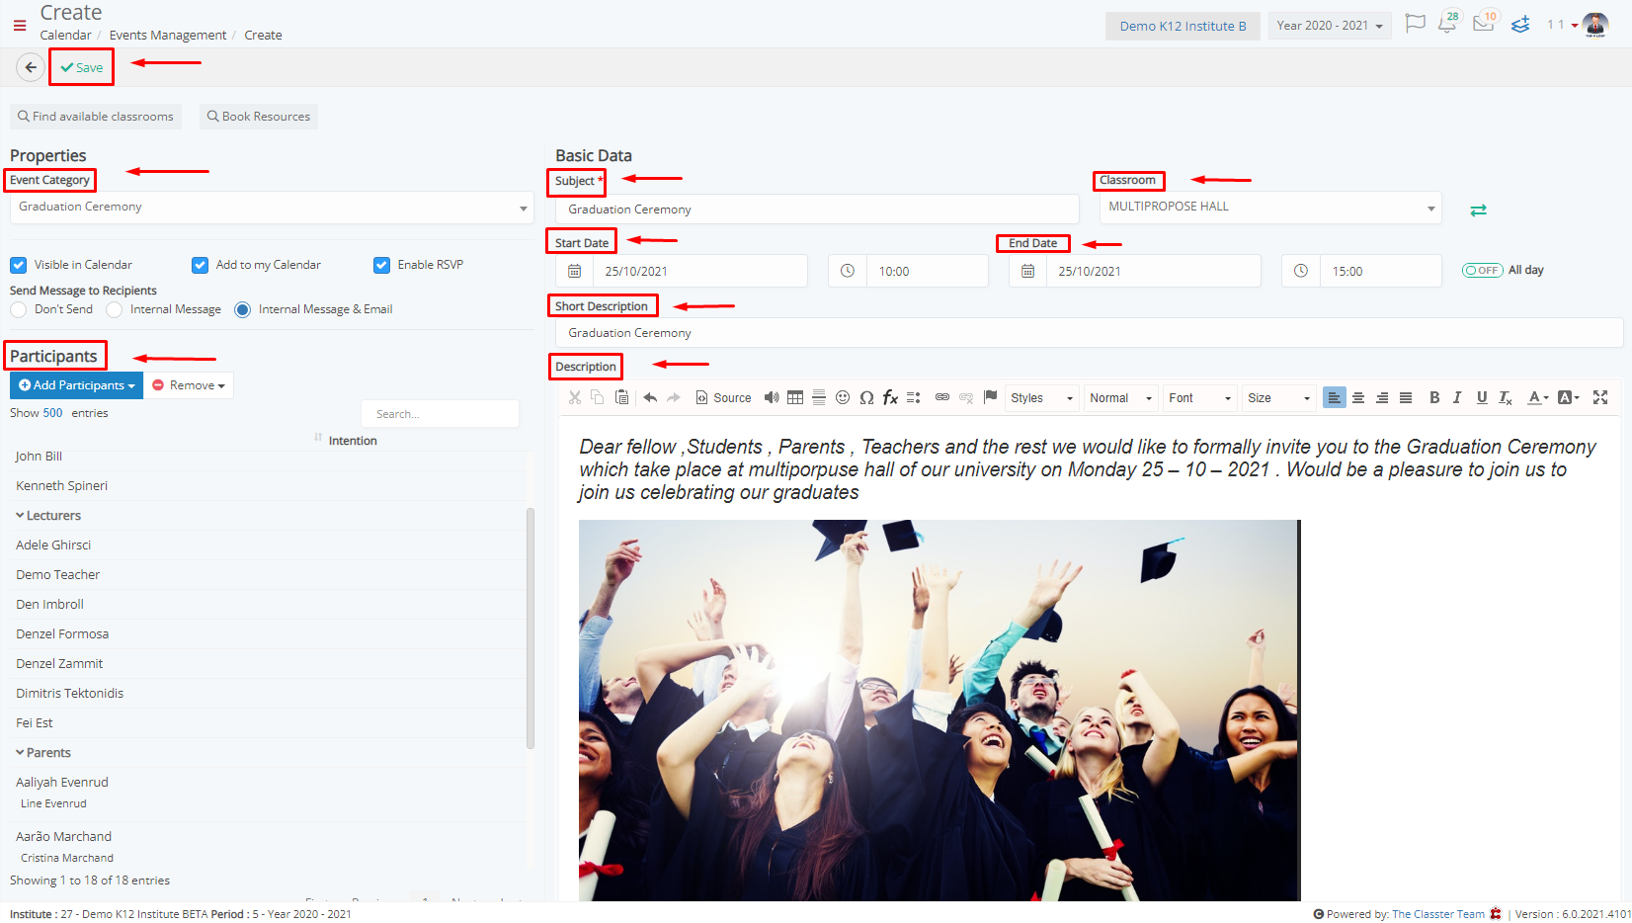Go back with the arrow button
This screenshot has height=923, width=1632.
coord(31,67)
